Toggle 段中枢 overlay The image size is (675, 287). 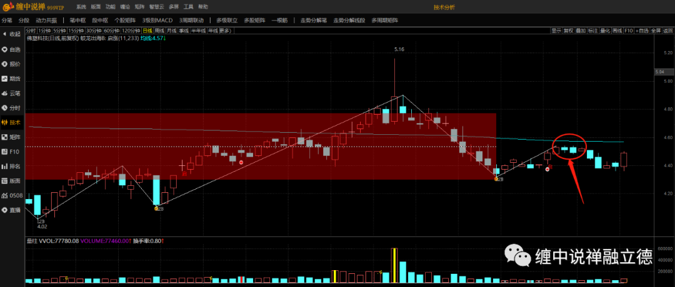100,20
